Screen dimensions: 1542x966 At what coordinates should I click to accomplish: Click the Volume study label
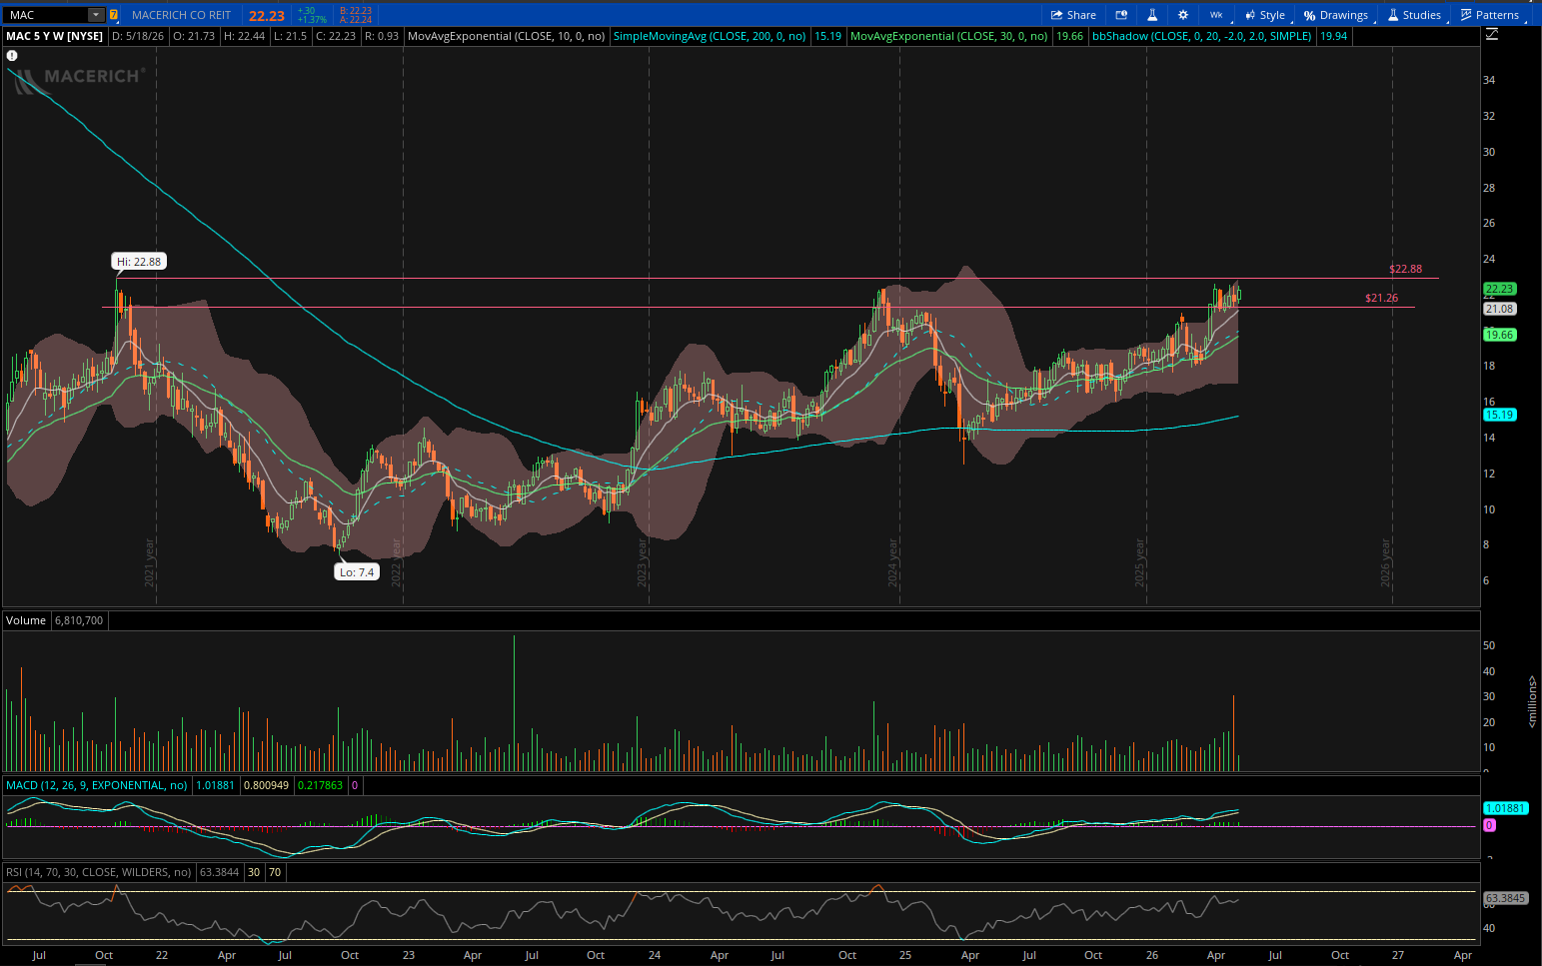pos(26,620)
